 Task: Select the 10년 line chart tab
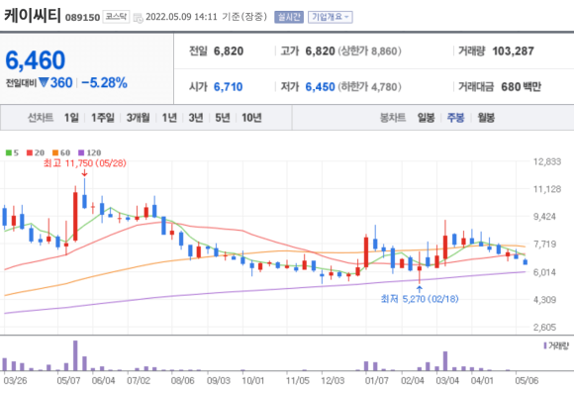pyautogui.click(x=251, y=118)
